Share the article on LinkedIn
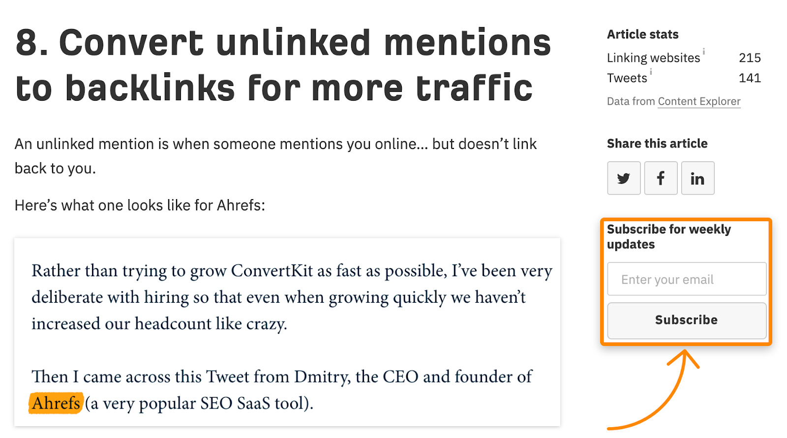This screenshot has width=787, height=438. pos(697,178)
